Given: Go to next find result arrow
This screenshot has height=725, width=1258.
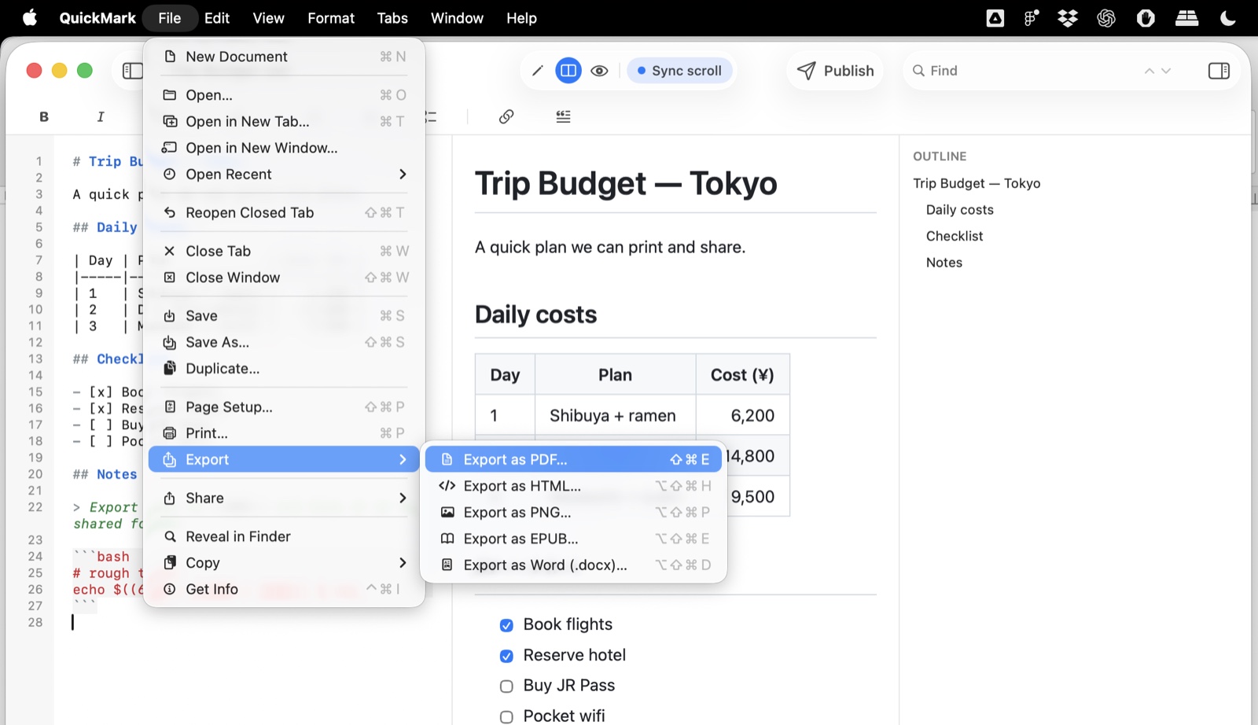Looking at the screenshot, I should [1166, 71].
